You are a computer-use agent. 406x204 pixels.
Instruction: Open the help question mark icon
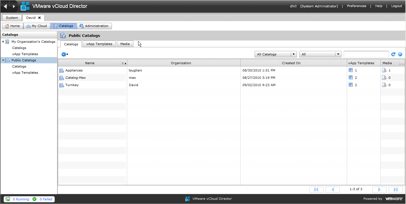click(x=400, y=54)
